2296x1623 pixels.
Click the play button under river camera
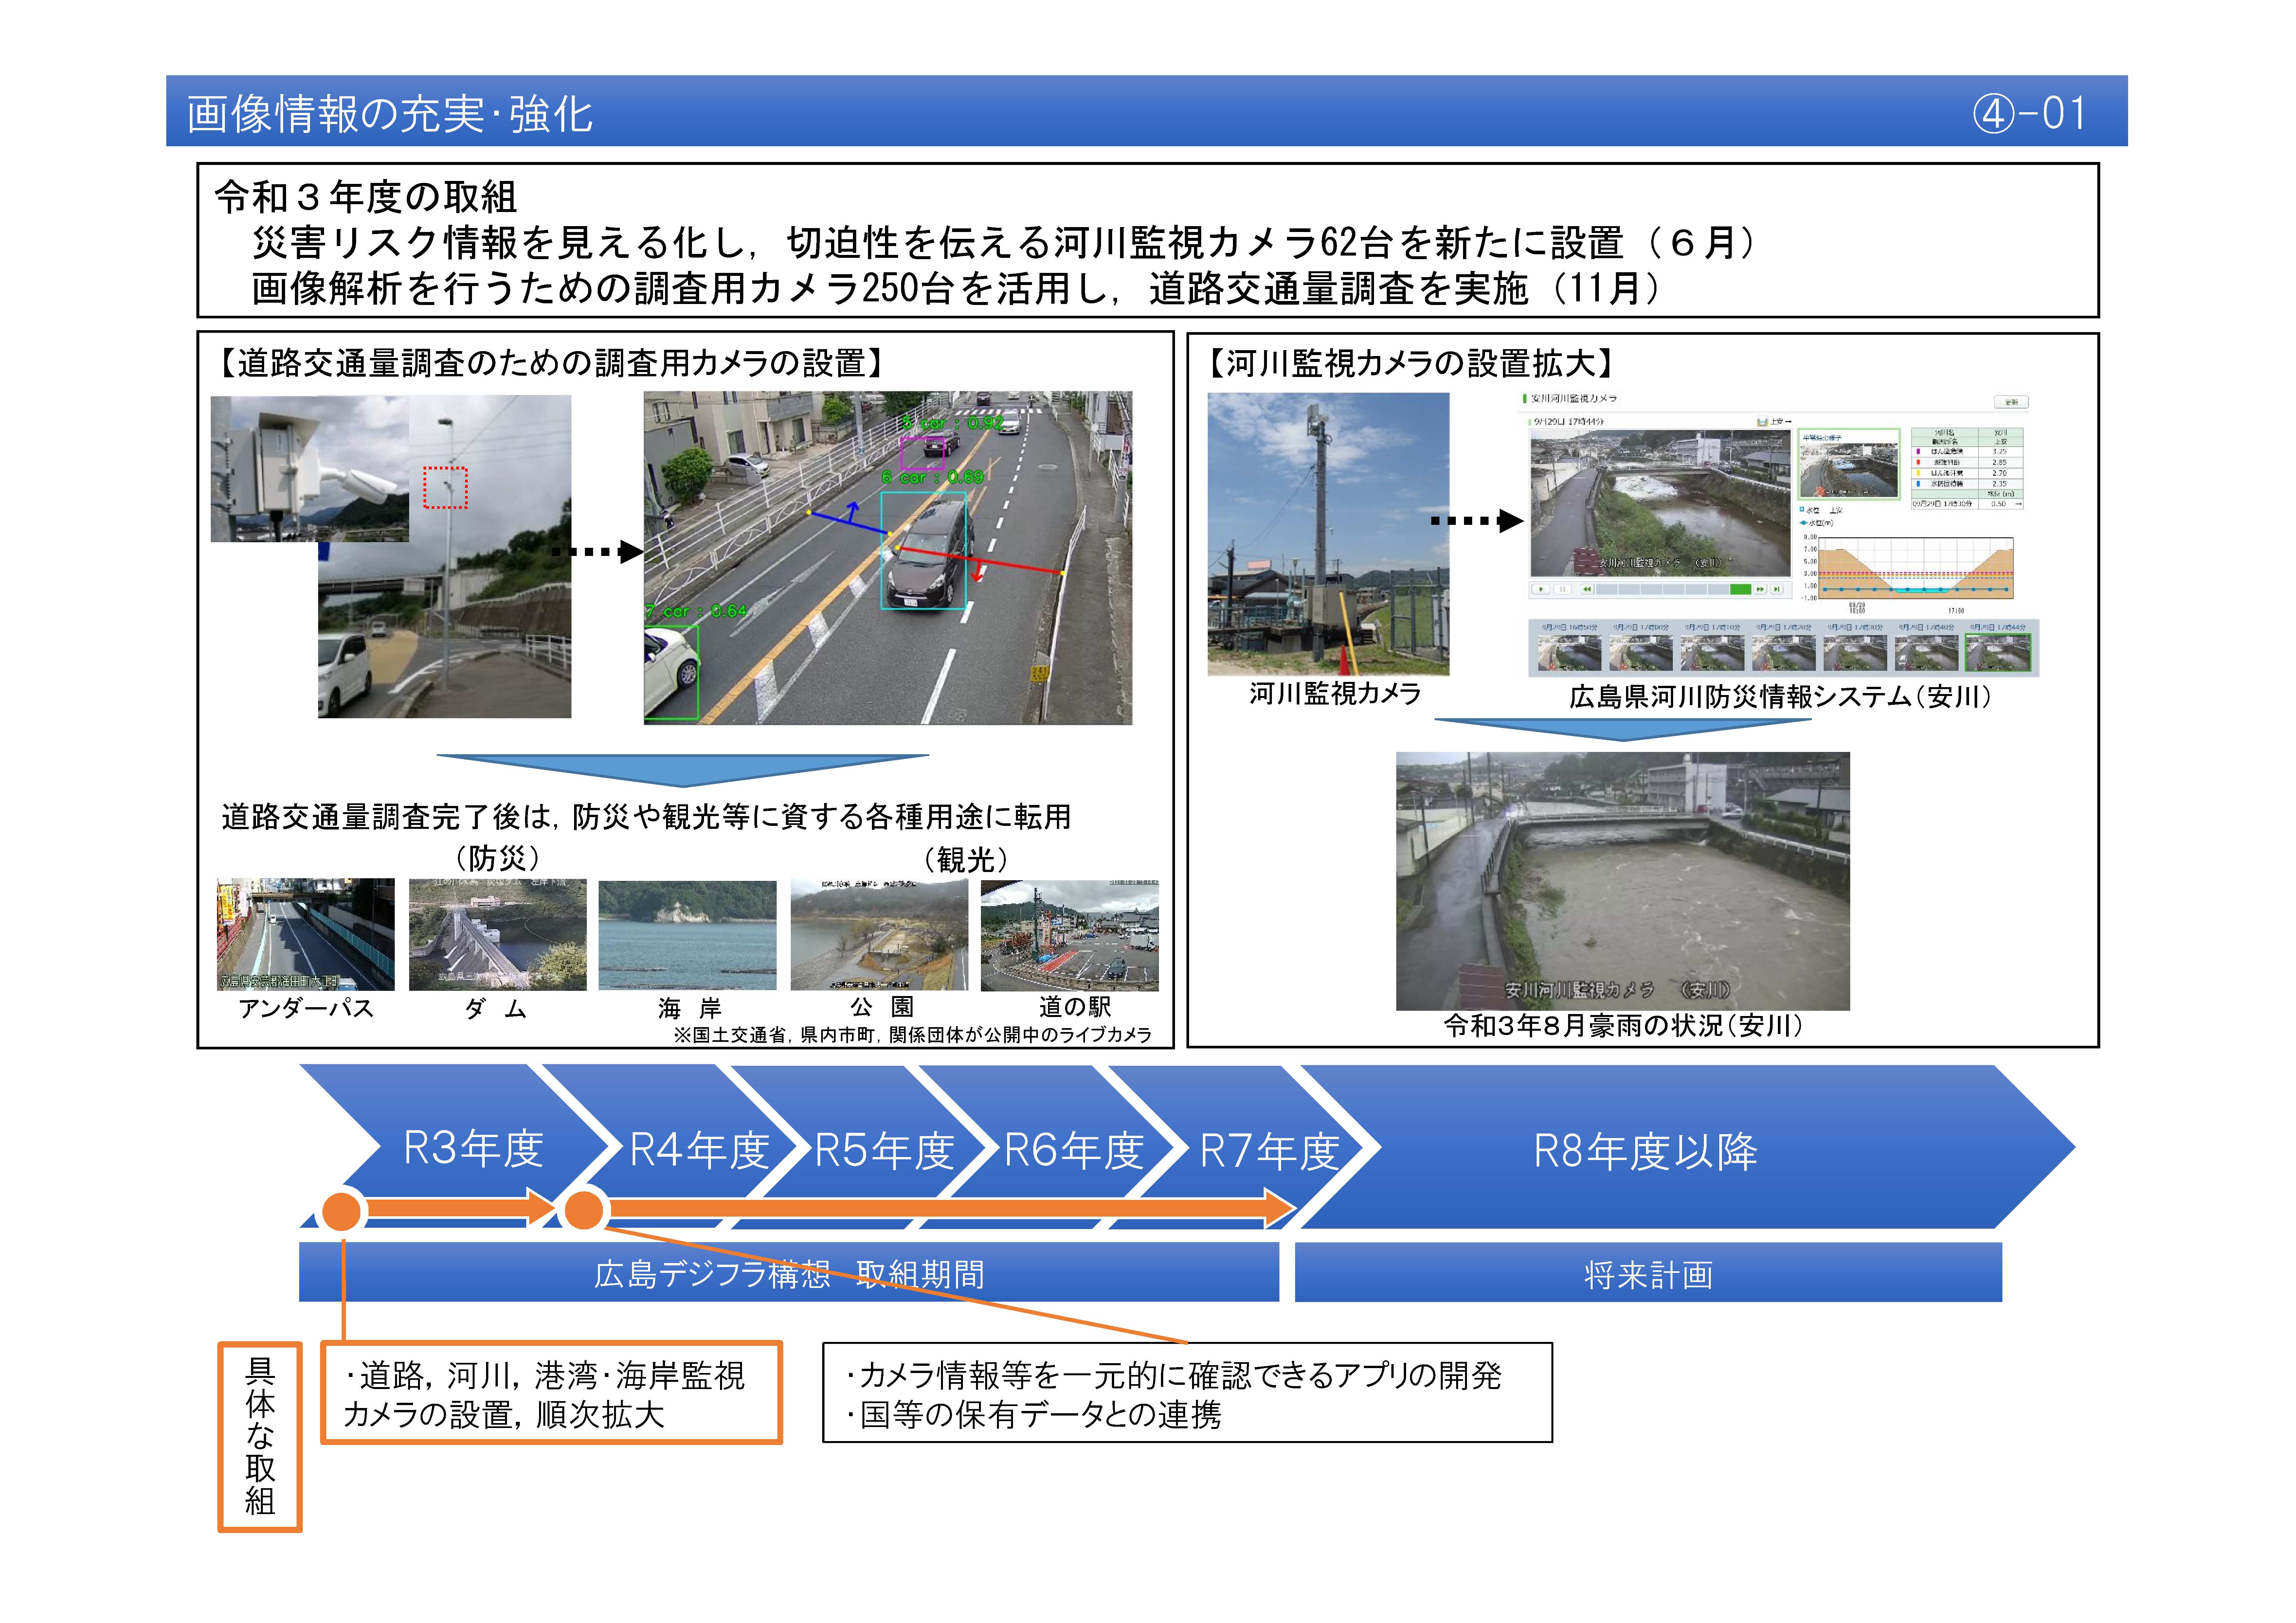(x=1541, y=589)
